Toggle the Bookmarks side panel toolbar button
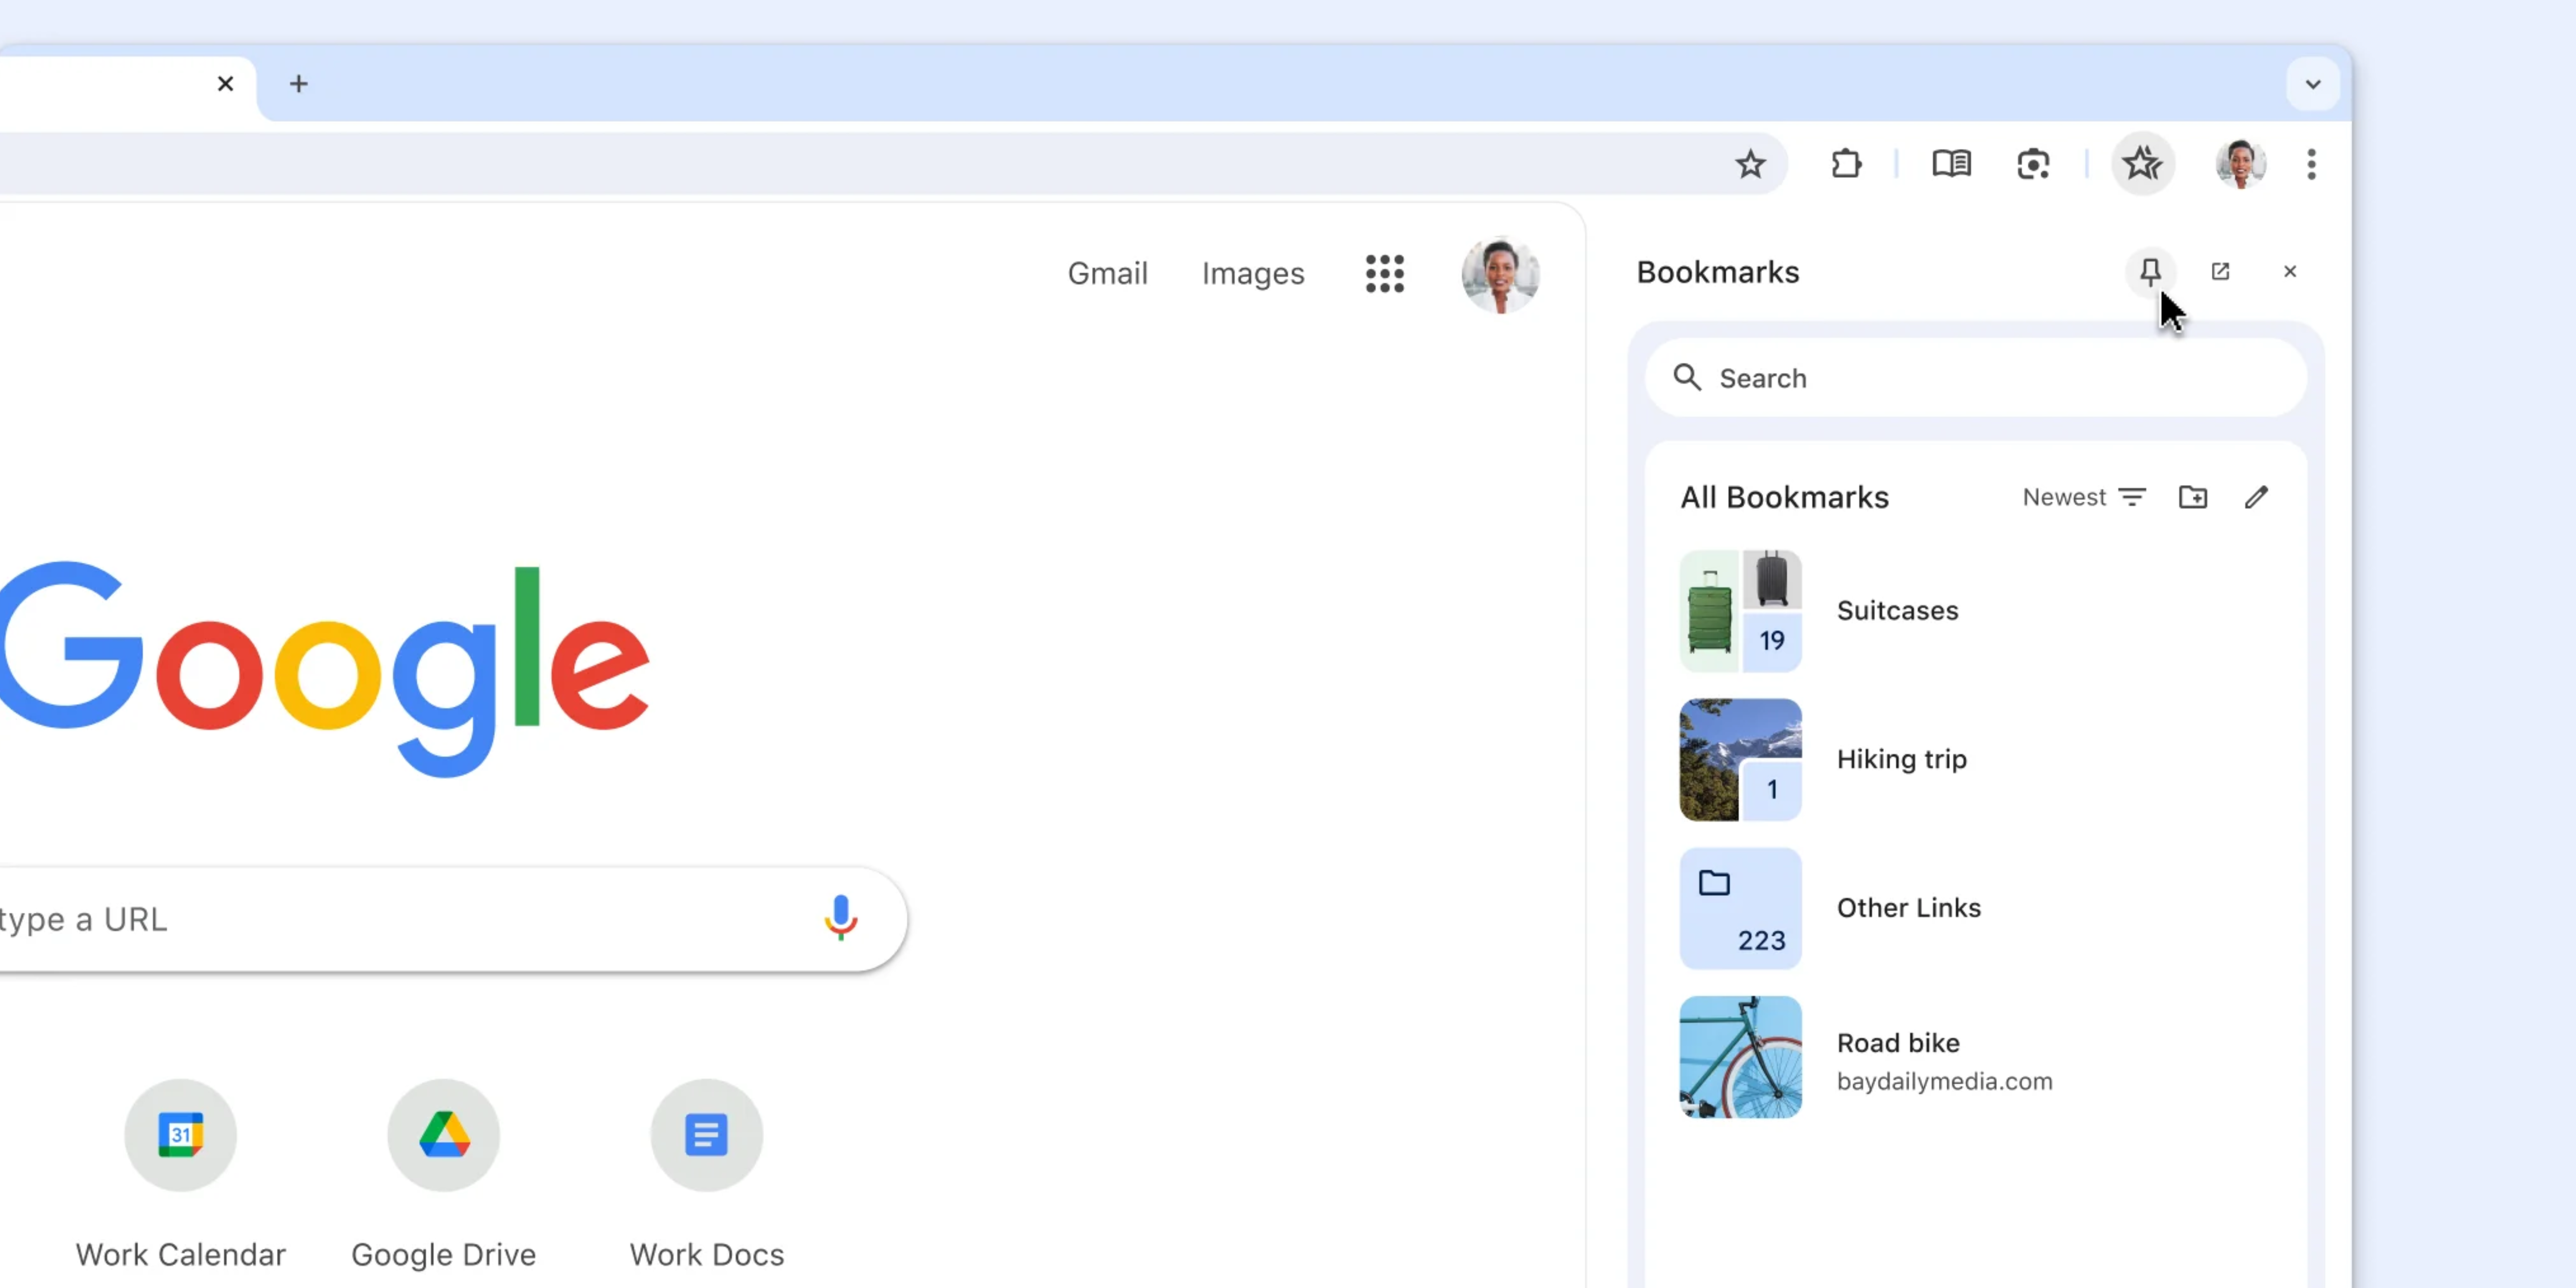The height and width of the screenshot is (1288, 2576). (x=2142, y=164)
